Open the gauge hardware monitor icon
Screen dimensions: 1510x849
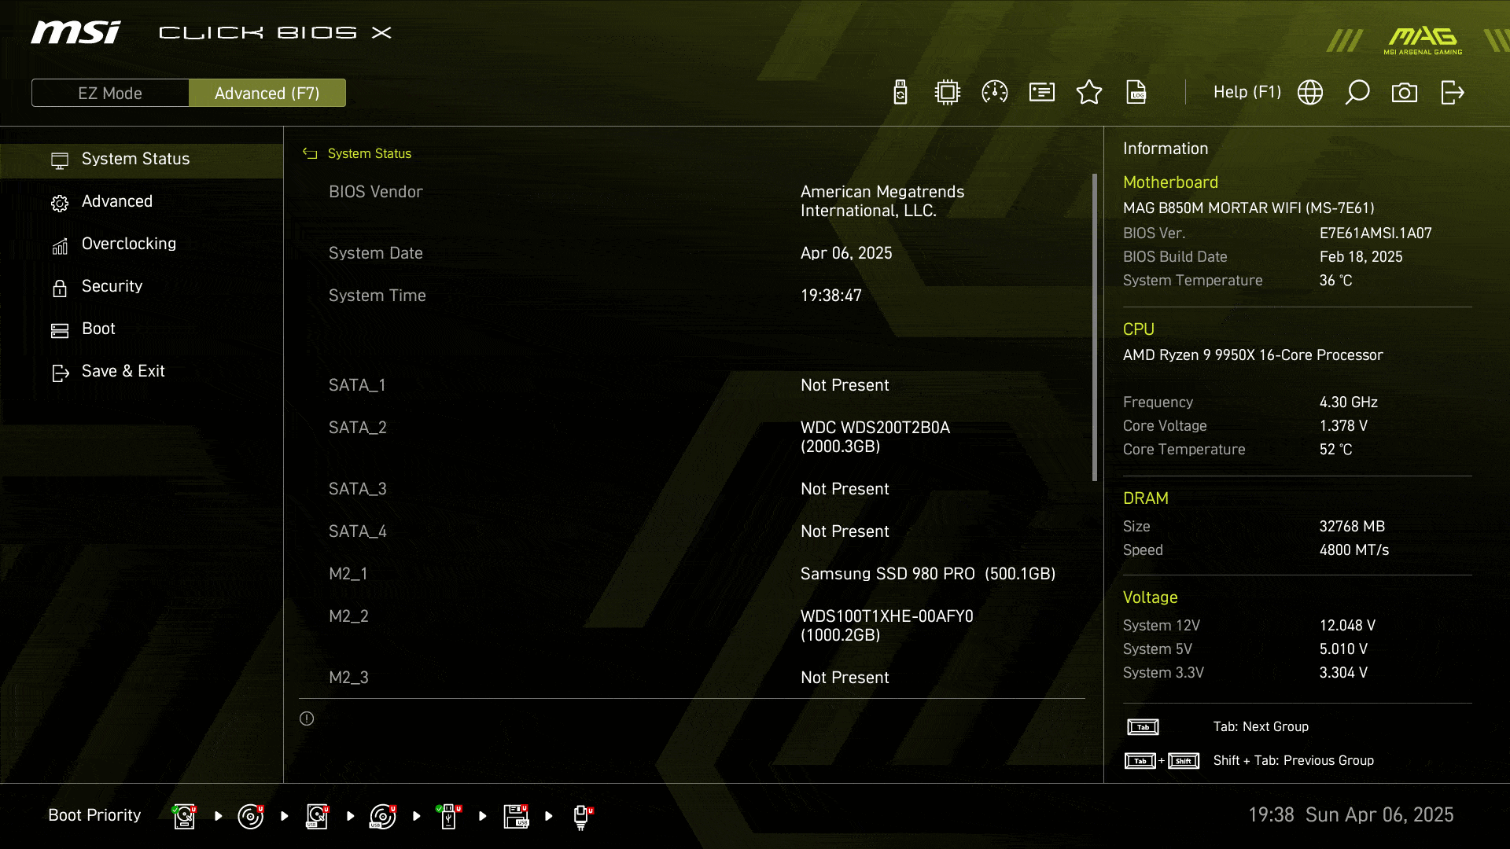coord(995,92)
